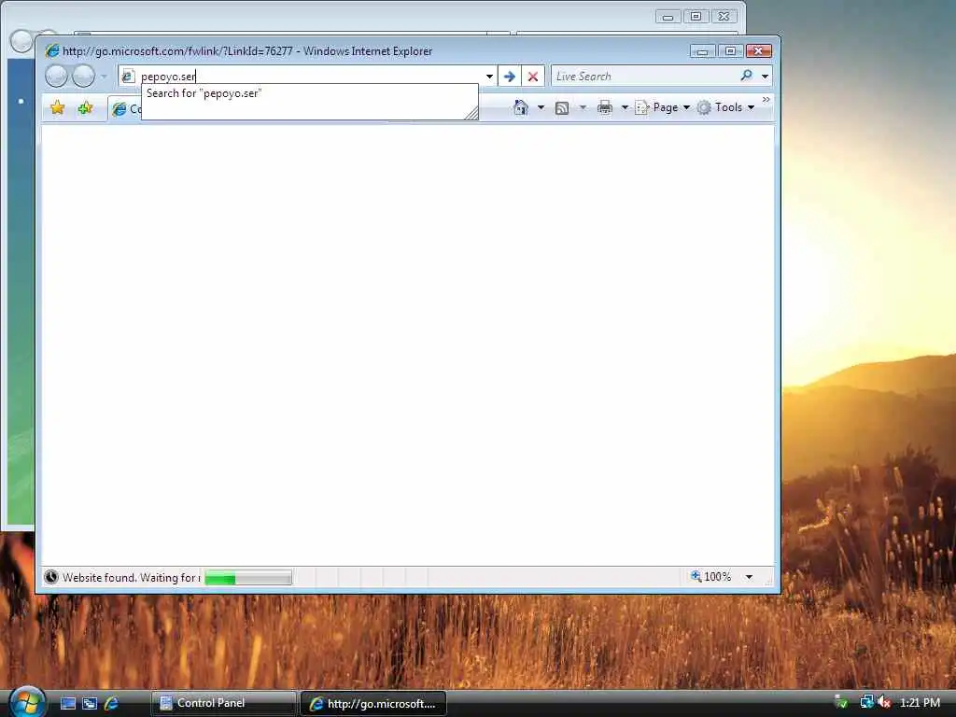
Task: Click the muted volume tray icon
Action: pos(884,702)
